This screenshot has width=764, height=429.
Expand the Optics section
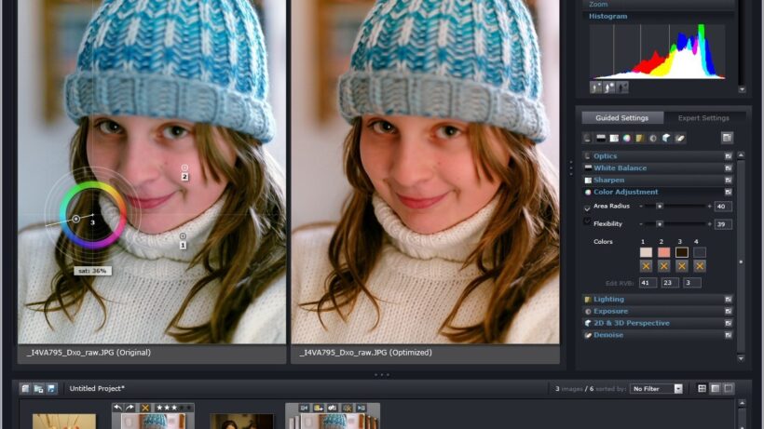(657, 156)
